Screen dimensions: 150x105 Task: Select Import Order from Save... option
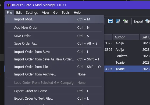(x=55, y=52)
